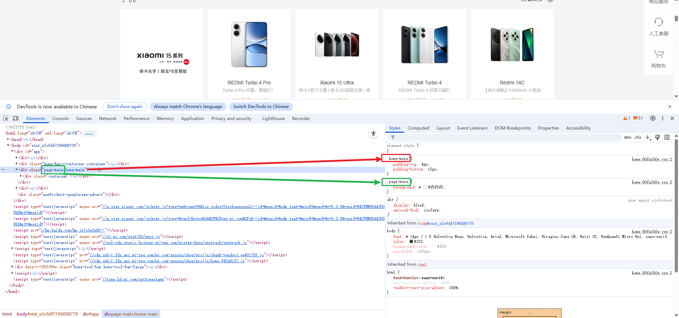Toggle the .cls element classes panel
The width and height of the screenshot is (679, 318).
(x=638, y=137)
